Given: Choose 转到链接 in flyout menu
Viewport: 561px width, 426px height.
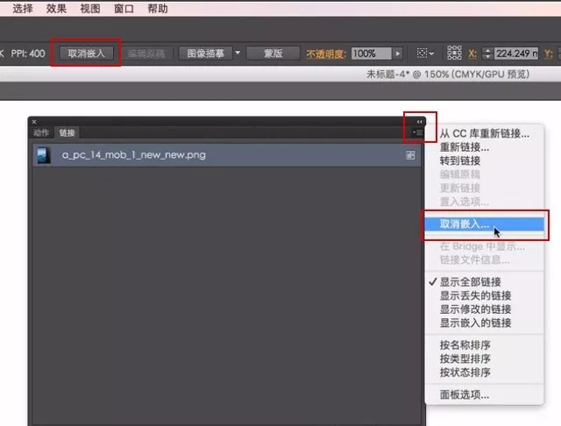Looking at the screenshot, I should pos(484,160).
